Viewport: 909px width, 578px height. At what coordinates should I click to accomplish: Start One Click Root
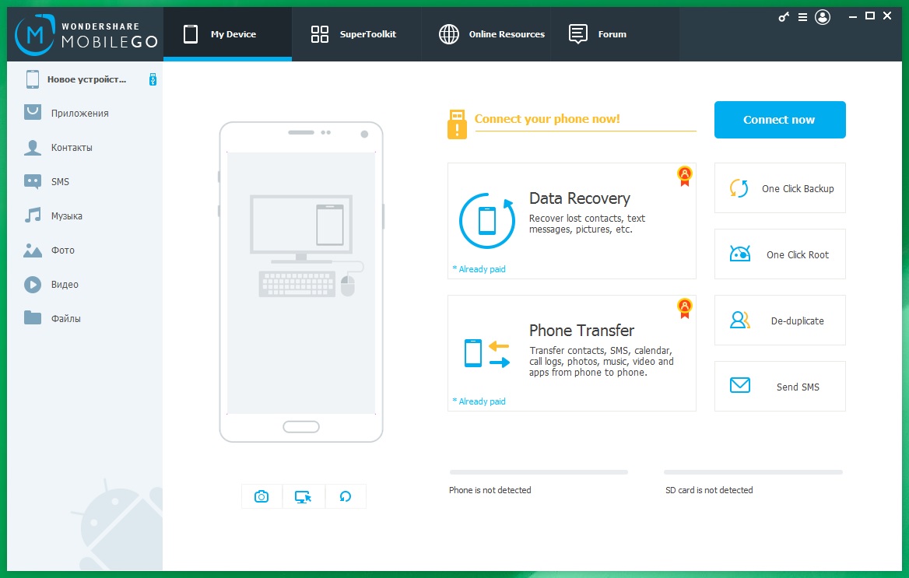click(x=780, y=254)
